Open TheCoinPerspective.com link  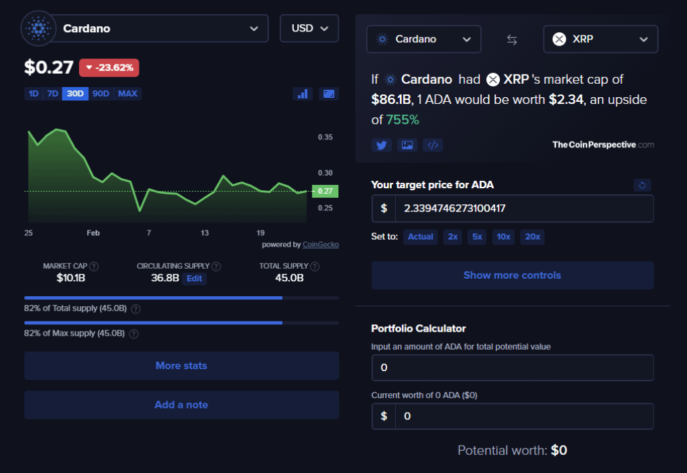603,145
